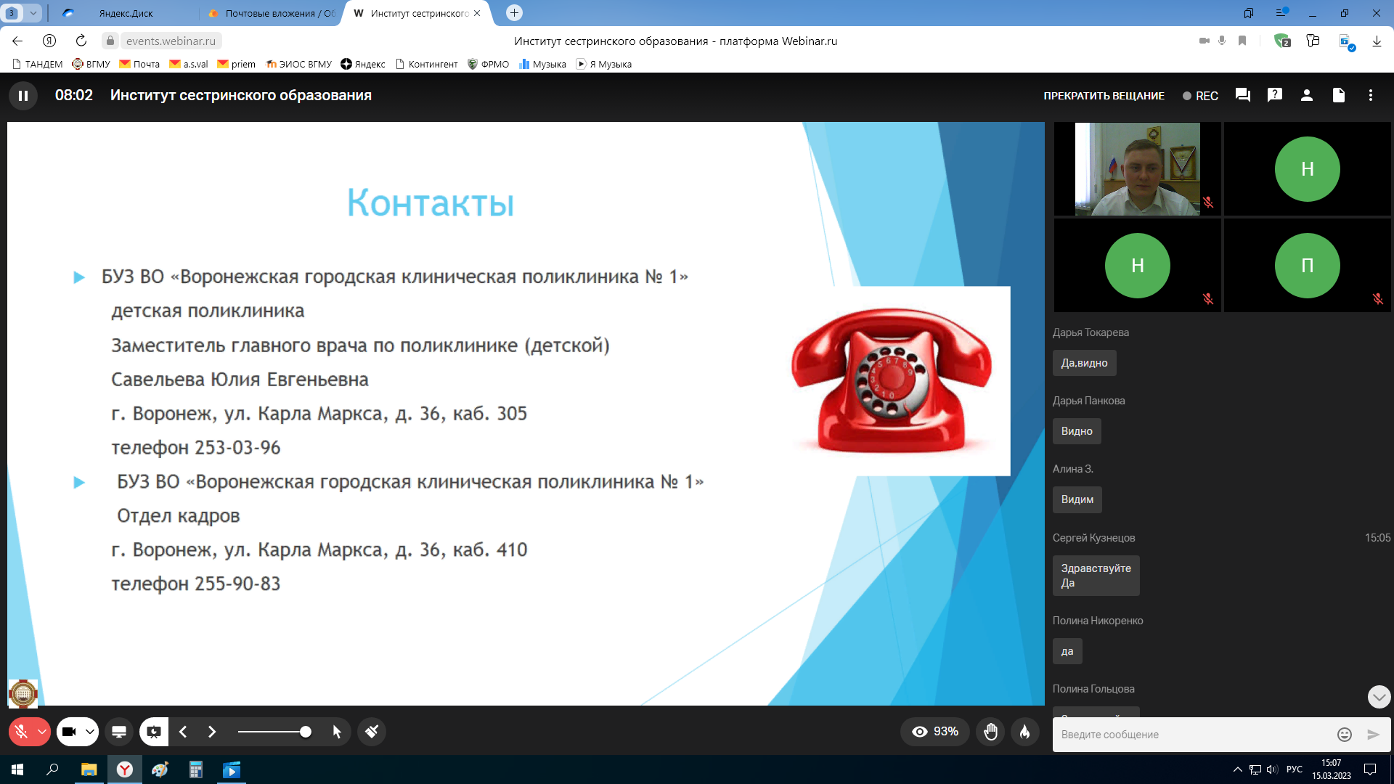This screenshot has width=1394, height=784.
Task: Click Сергей Кузнецов name in chat
Action: 1093,538
